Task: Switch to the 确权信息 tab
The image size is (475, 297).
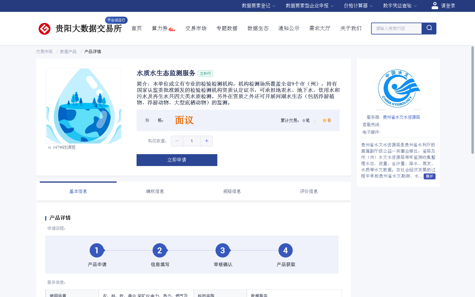Action: [155, 191]
